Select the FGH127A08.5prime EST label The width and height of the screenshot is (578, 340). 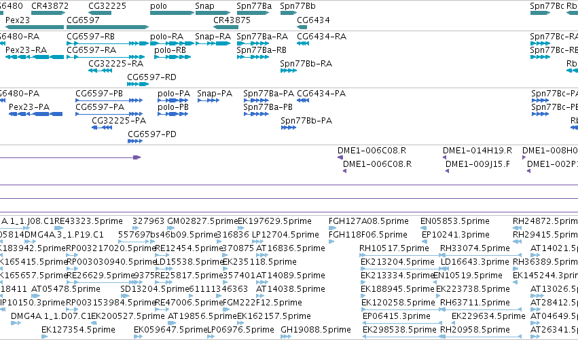[369, 221]
